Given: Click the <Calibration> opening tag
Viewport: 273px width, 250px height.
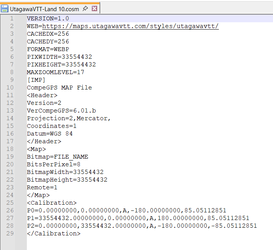Looking at the screenshot, I should 52,203.
